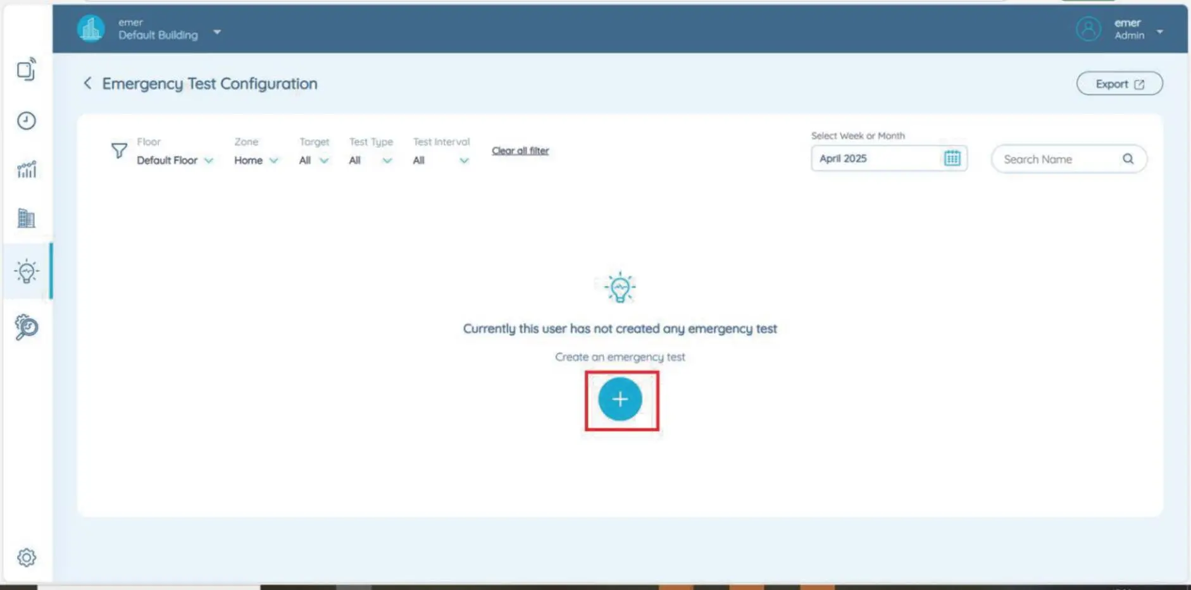Open the analytics chart icon in sidebar
The width and height of the screenshot is (1191, 590).
[27, 169]
